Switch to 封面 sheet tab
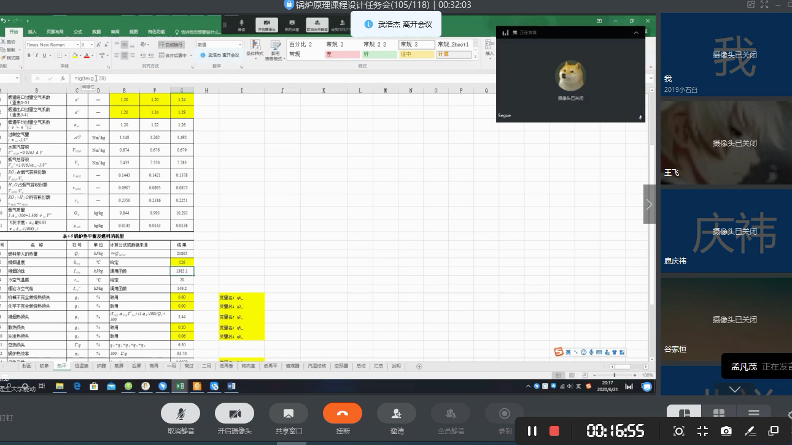 click(26, 366)
